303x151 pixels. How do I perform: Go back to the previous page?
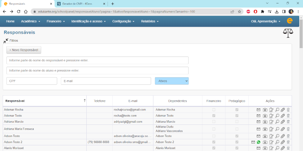[5, 12]
